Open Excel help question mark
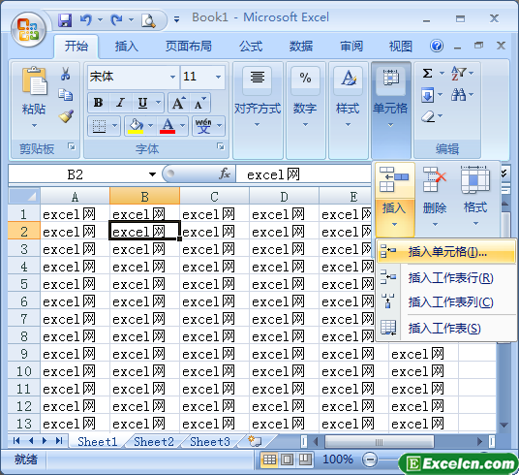Viewport: 519px width, 475px height. click(x=437, y=46)
